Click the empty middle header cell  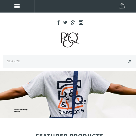coord(52,6)
